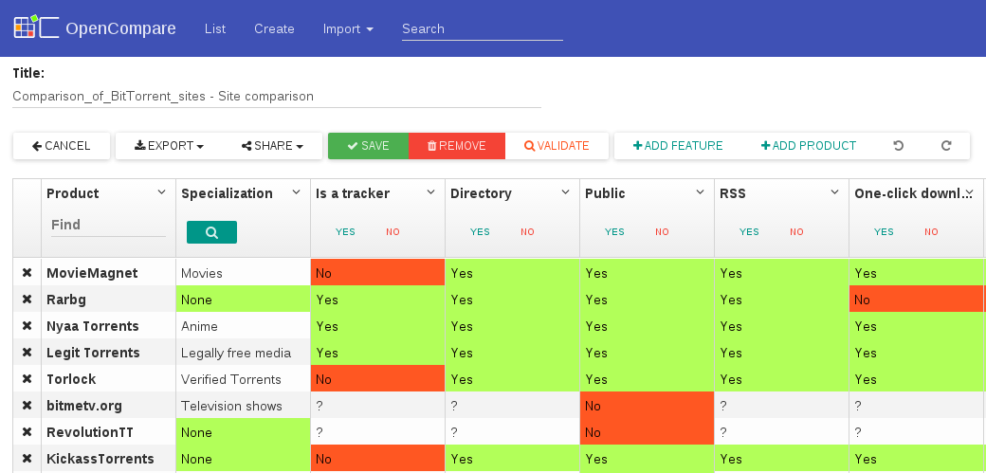The height and width of the screenshot is (473, 986).
Task: Filter Public column by YES
Action: coord(614,231)
